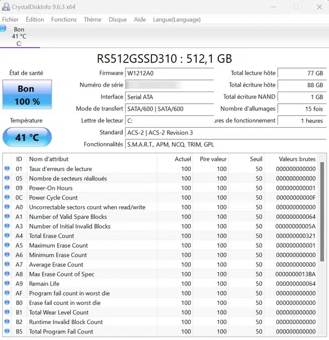Click the CrystalDiskInfo app icon in title bar
329x340 pixels.
6,7
